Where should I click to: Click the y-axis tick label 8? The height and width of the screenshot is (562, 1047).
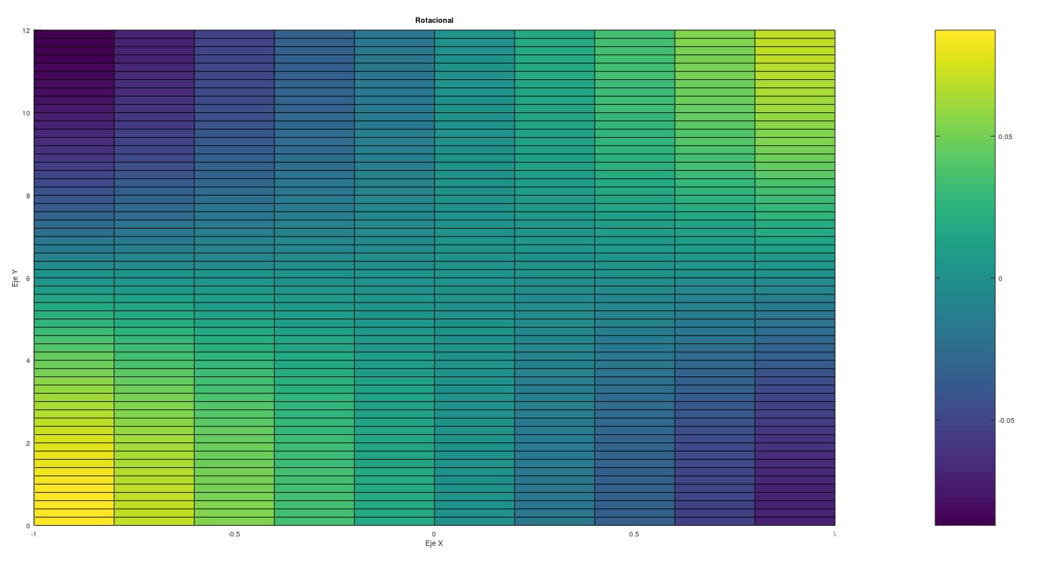[28, 196]
